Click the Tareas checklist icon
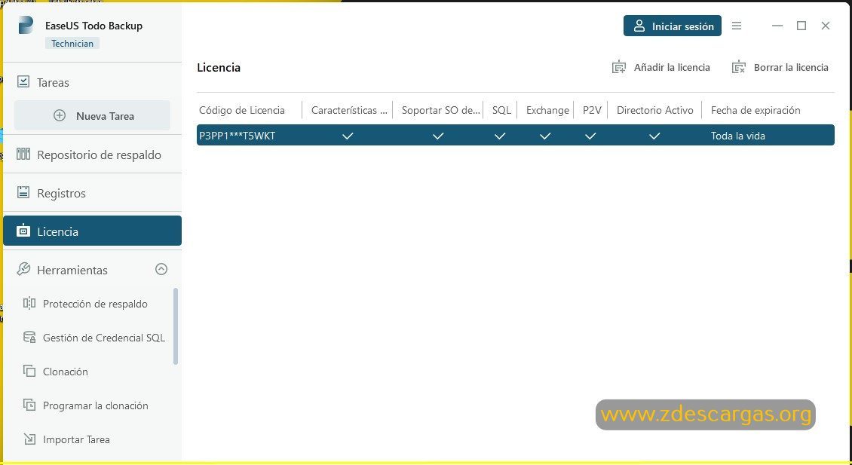This screenshot has width=852, height=465. click(23, 82)
